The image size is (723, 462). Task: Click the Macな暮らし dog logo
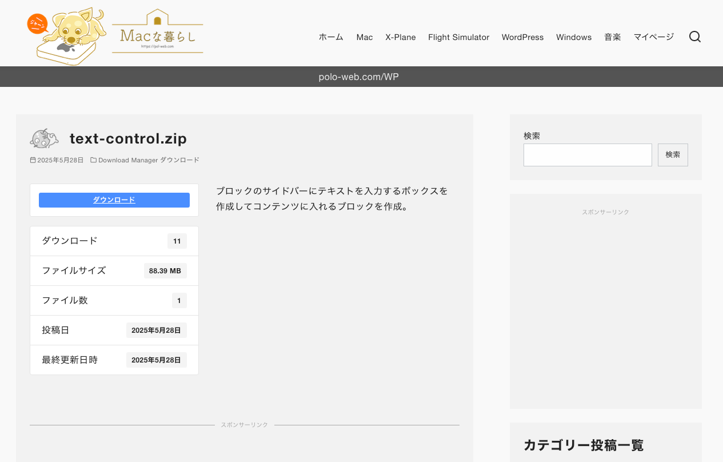(x=115, y=35)
